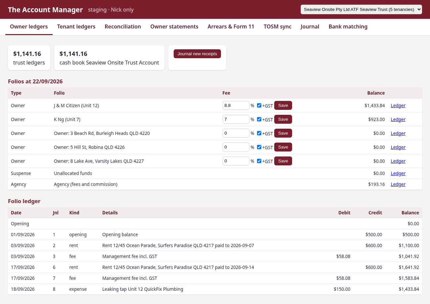Open Ledger for 8 Lake Ave owner
Viewport: 430px width, 304px height.
tap(398, 161)
